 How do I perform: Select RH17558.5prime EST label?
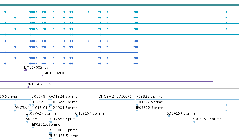coord(63,119)
